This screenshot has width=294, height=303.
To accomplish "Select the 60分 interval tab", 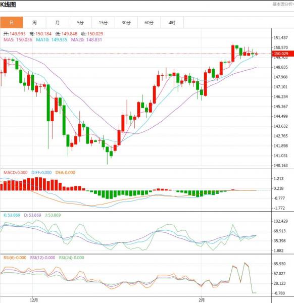I will coord(149,23).
